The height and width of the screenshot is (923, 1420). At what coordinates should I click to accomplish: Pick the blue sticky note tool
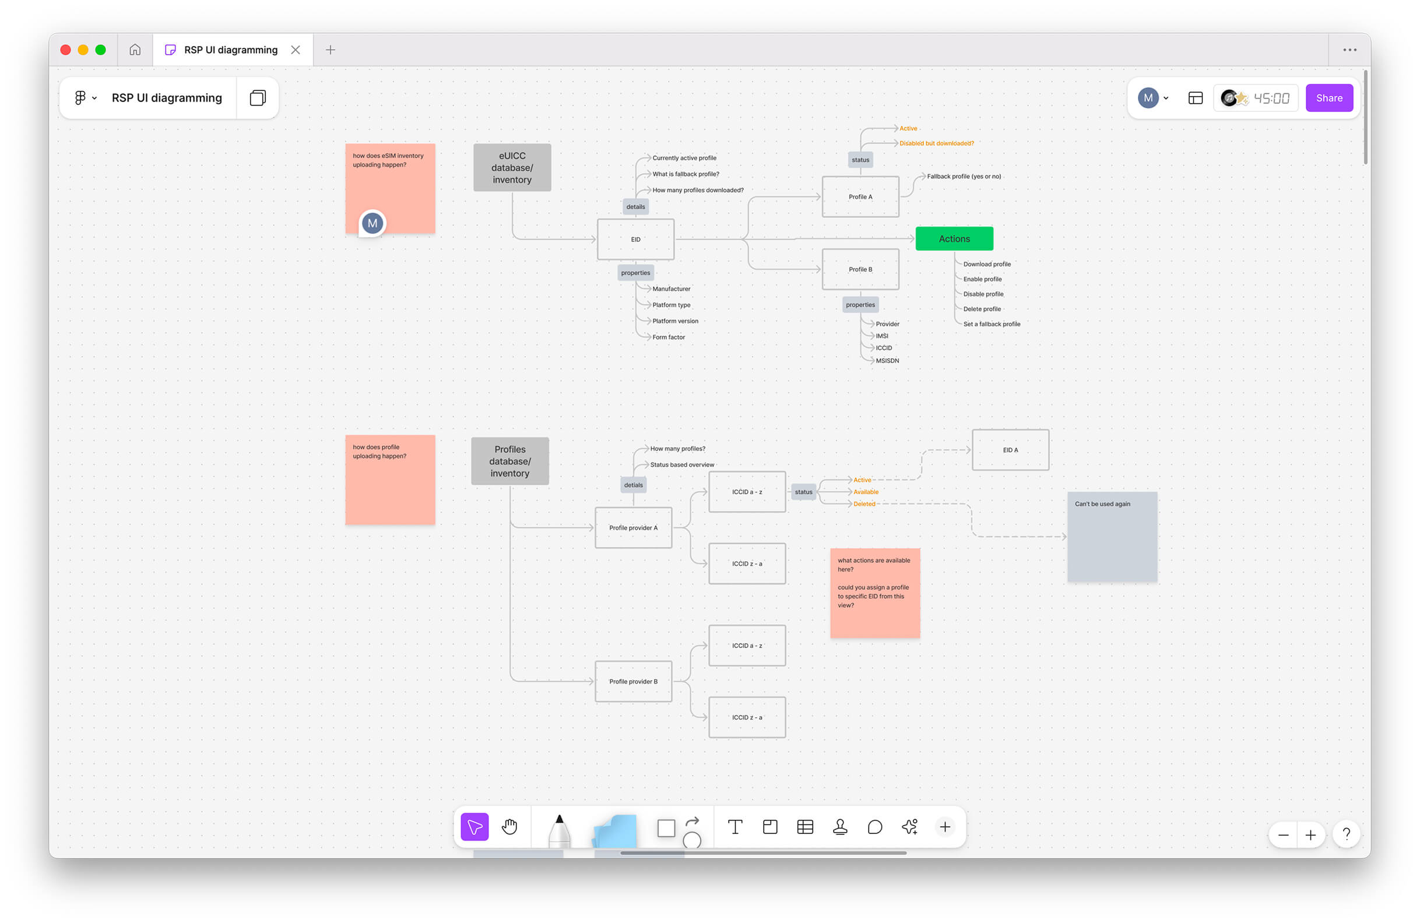(x=615, y=830)
